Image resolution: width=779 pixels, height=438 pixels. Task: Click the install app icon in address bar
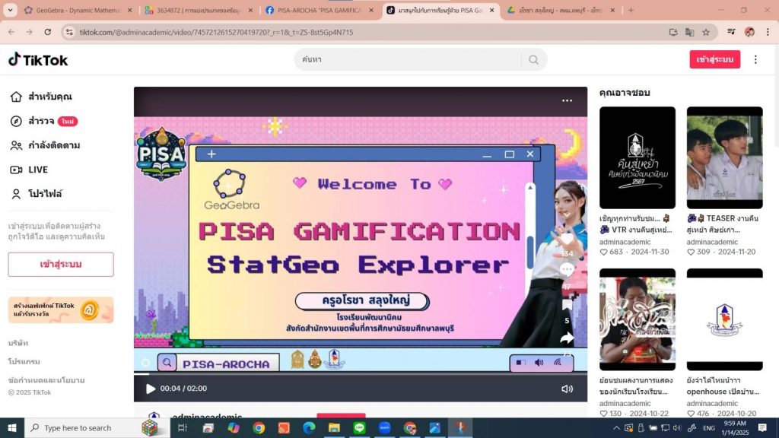click(673, 32)
